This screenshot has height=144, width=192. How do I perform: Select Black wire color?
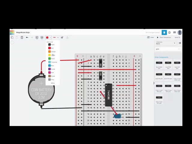coord(51,45)
